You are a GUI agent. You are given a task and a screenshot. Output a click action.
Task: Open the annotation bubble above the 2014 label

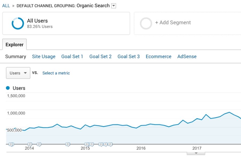(30, 144)
